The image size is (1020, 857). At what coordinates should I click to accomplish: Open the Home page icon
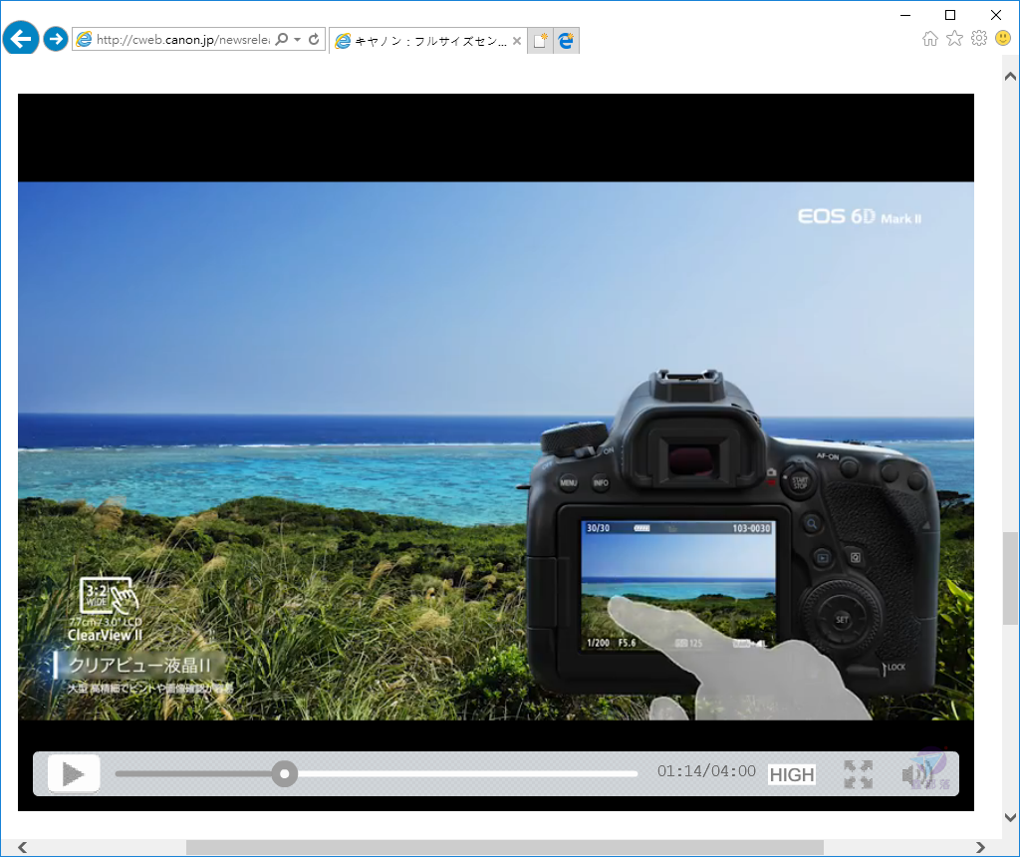(x=930, y=39)
